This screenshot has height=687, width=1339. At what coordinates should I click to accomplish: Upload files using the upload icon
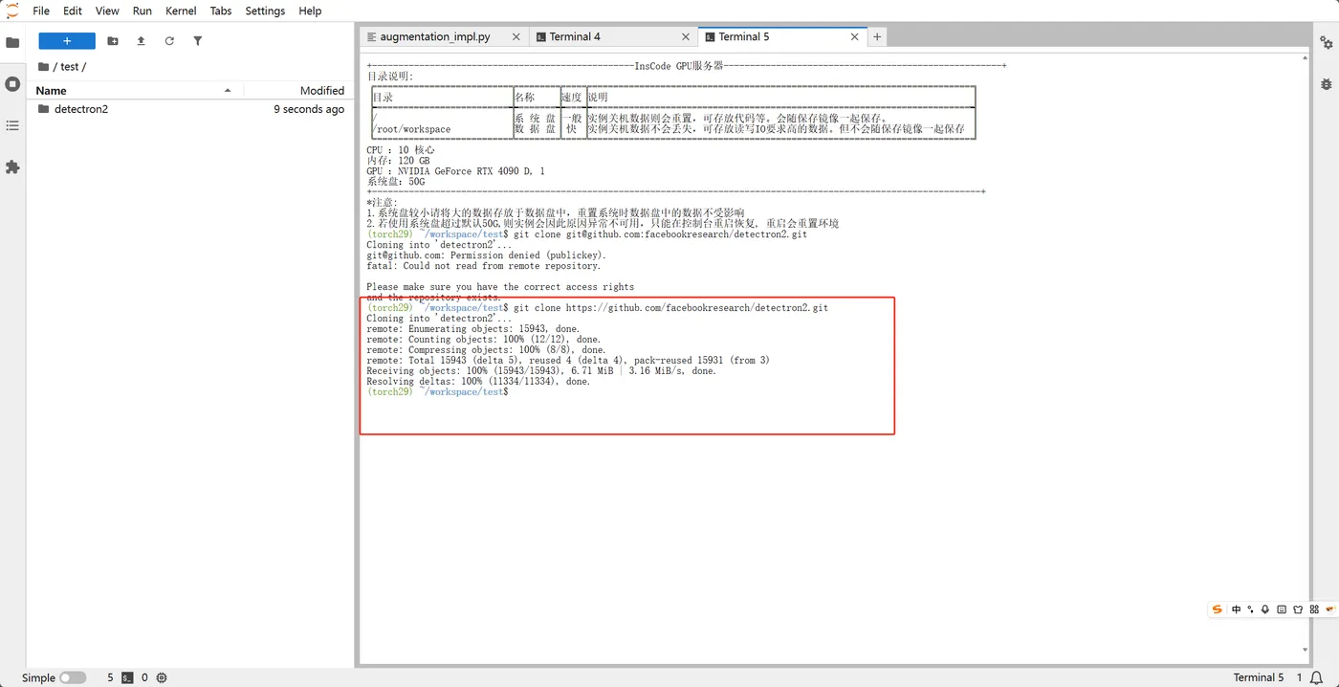point(143,40)
